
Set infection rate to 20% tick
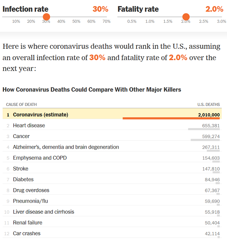click(31, 22)
